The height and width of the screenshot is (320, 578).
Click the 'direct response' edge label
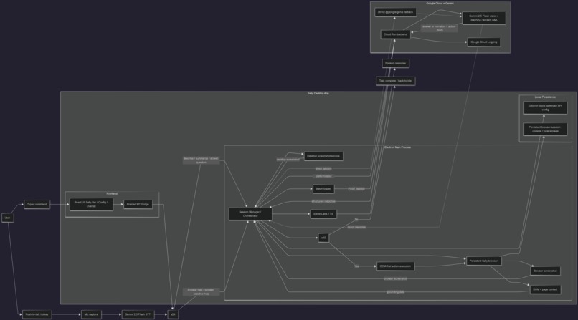tap(356, 228)
